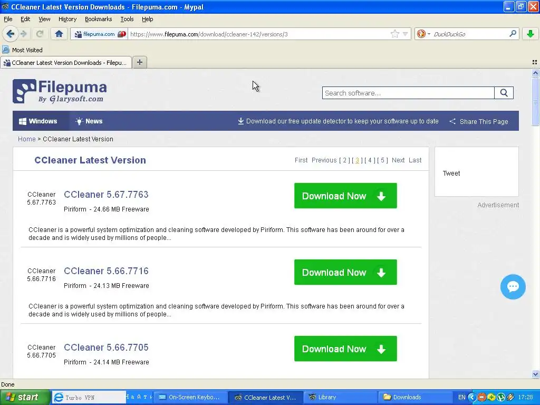Open the Bookmarks menu
The height and width of the screenshot is (405, 540).
(x=98, y=19)
